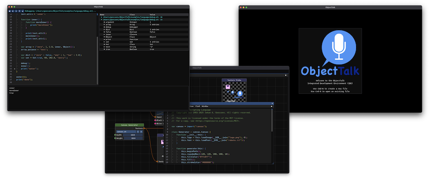Click the green zoom button of debugger window
Screen dimensions: 430x179
[x=15, y=7]
